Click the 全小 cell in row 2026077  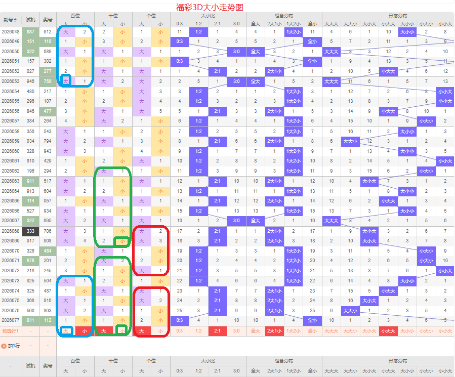312,320
